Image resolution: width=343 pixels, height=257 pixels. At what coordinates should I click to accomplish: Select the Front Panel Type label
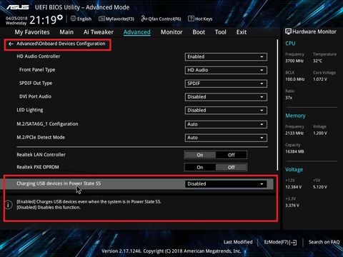37,70
